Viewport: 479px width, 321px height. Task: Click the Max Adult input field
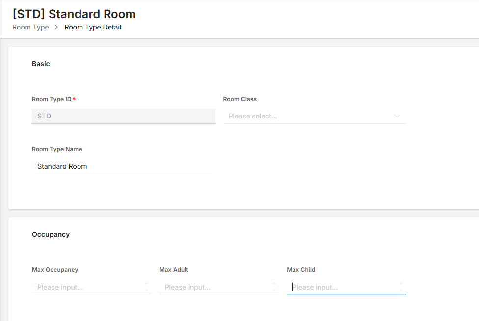219,287
